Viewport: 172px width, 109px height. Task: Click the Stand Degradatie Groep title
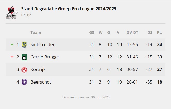tap(68, 9)
